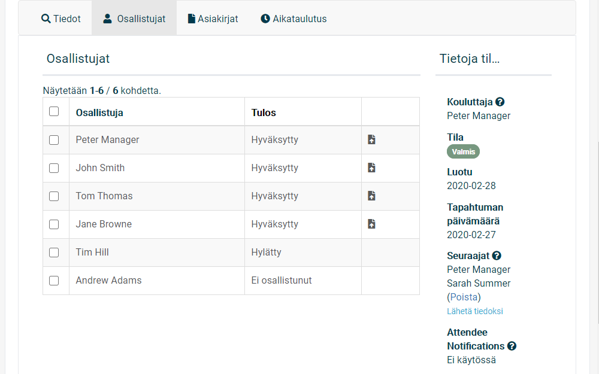This screenshot has height=374, width=599.
Task: Click the Näytetään 1-6 / 6 kohdetta summary
Action: (x=102, y=90)
